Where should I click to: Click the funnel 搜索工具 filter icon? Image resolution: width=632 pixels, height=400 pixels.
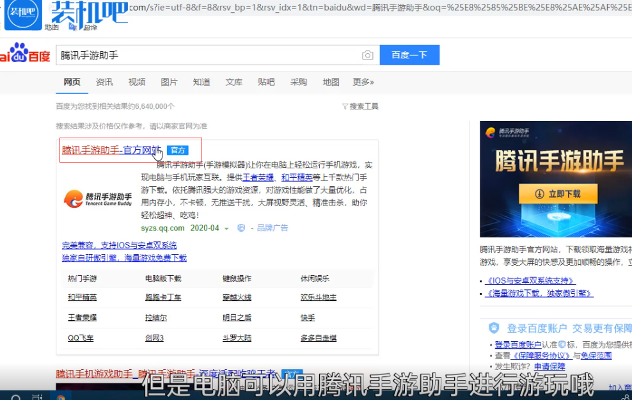point(345,106)
